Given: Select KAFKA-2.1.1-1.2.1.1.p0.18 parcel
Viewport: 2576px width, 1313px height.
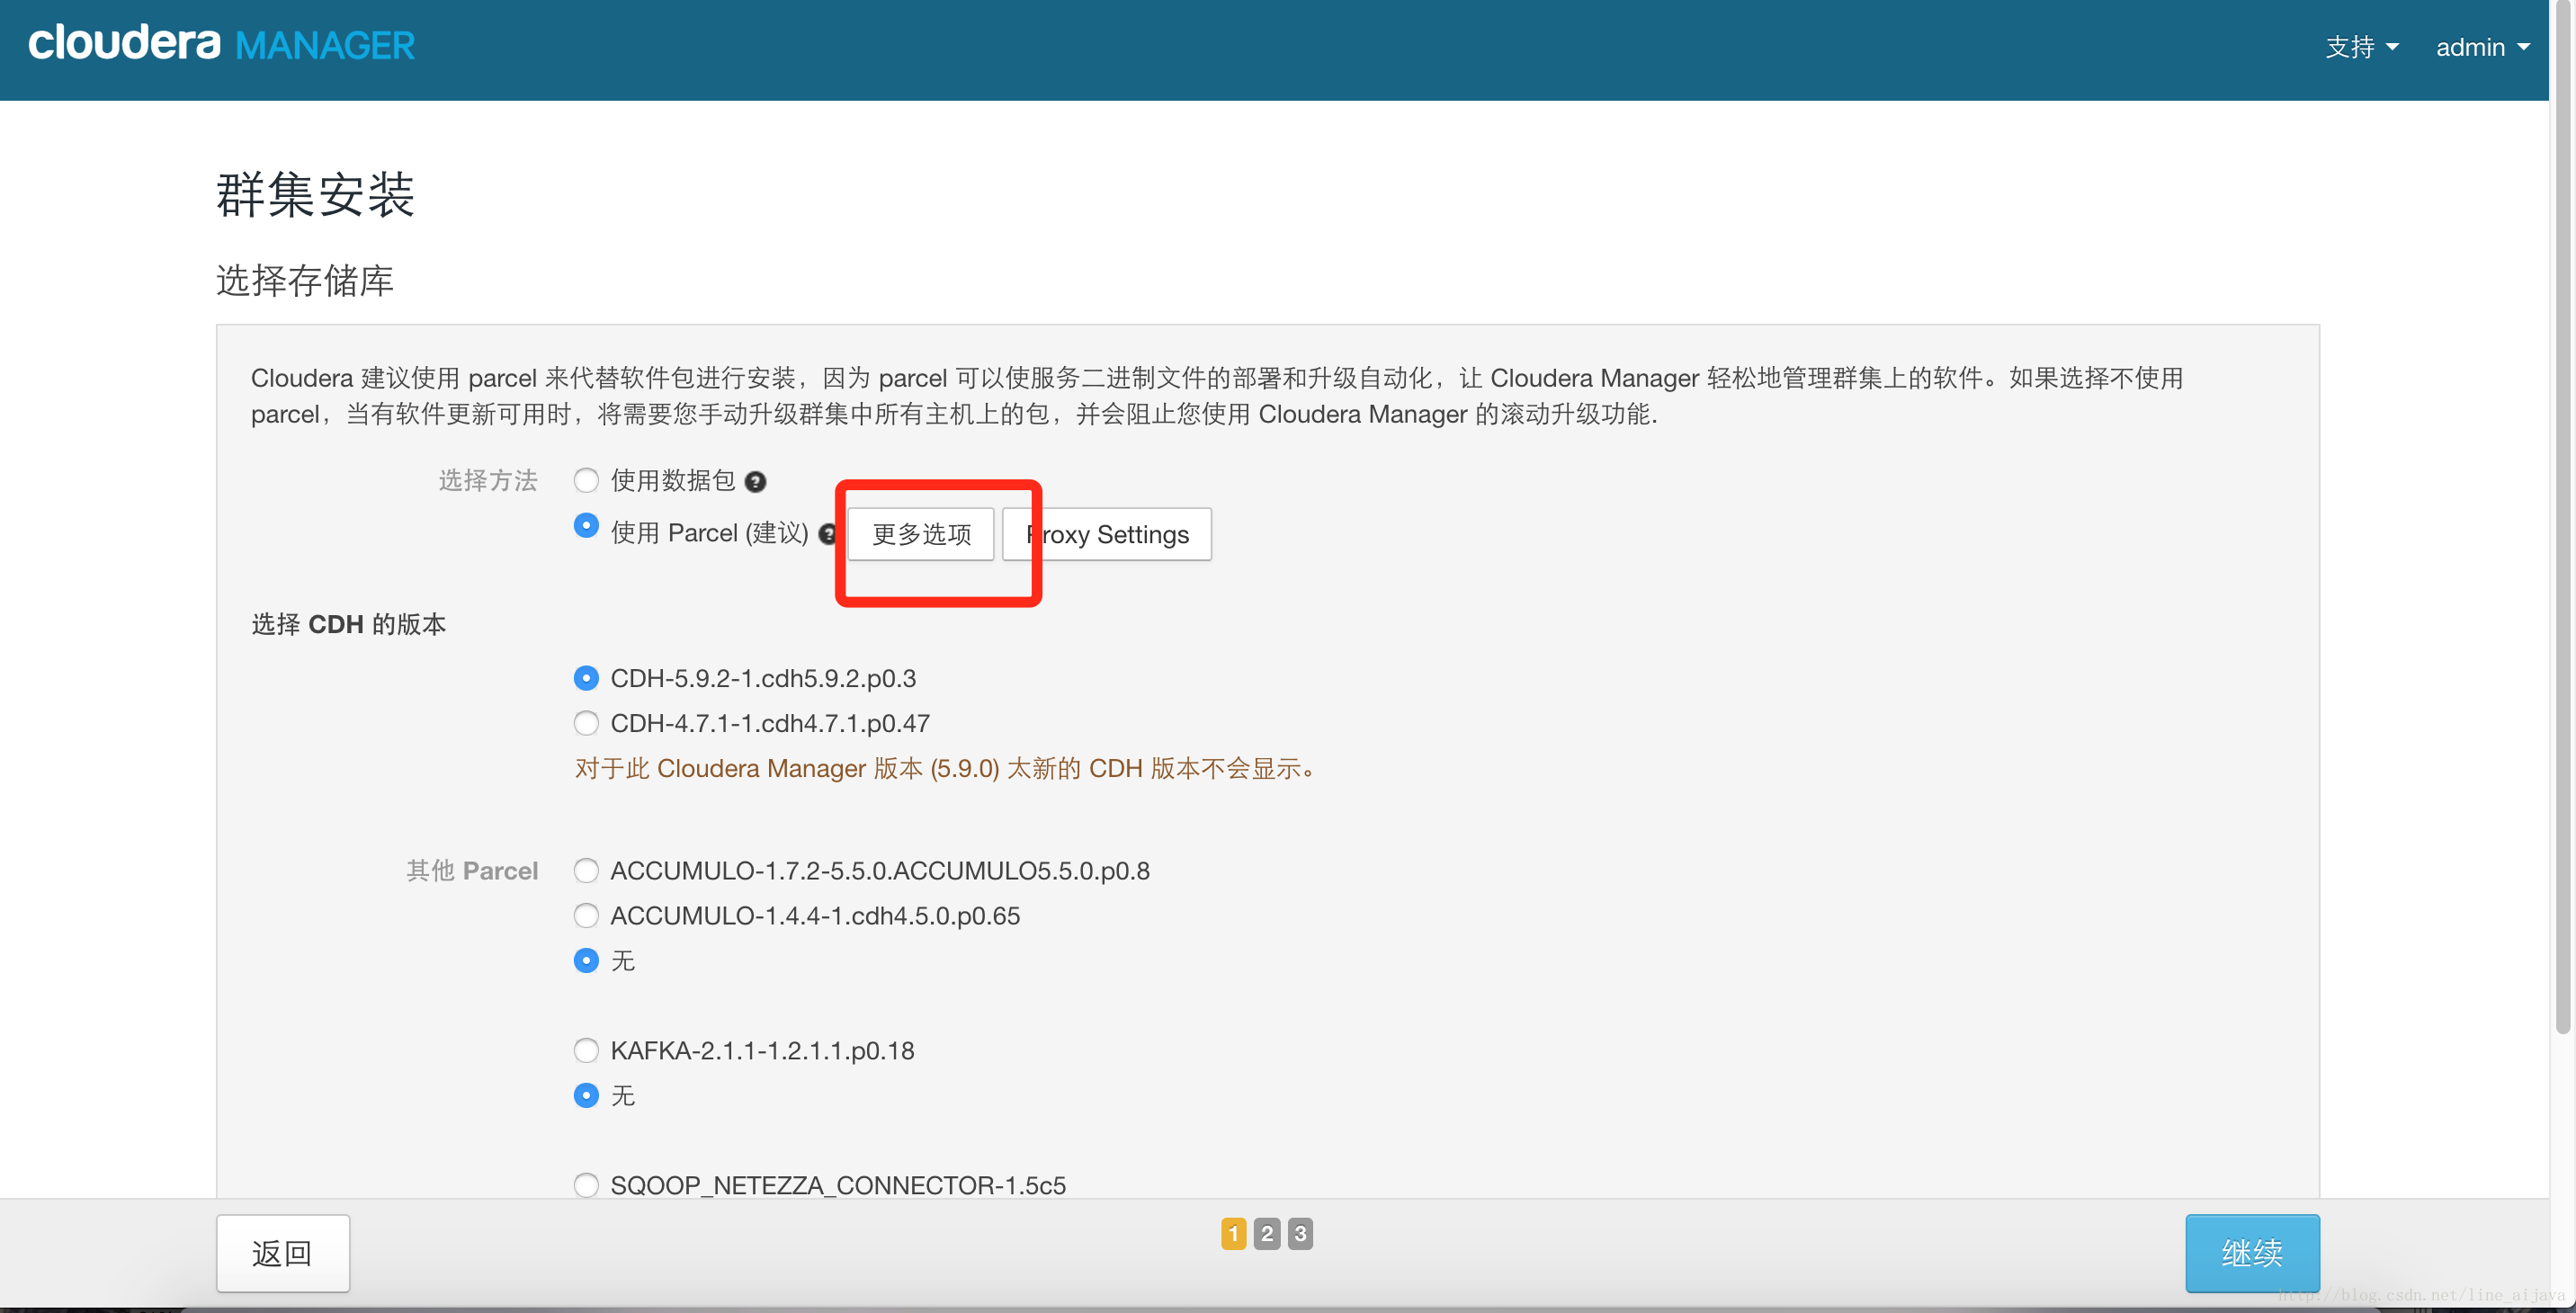Looking at the screenshot, I should (586, 1051).
